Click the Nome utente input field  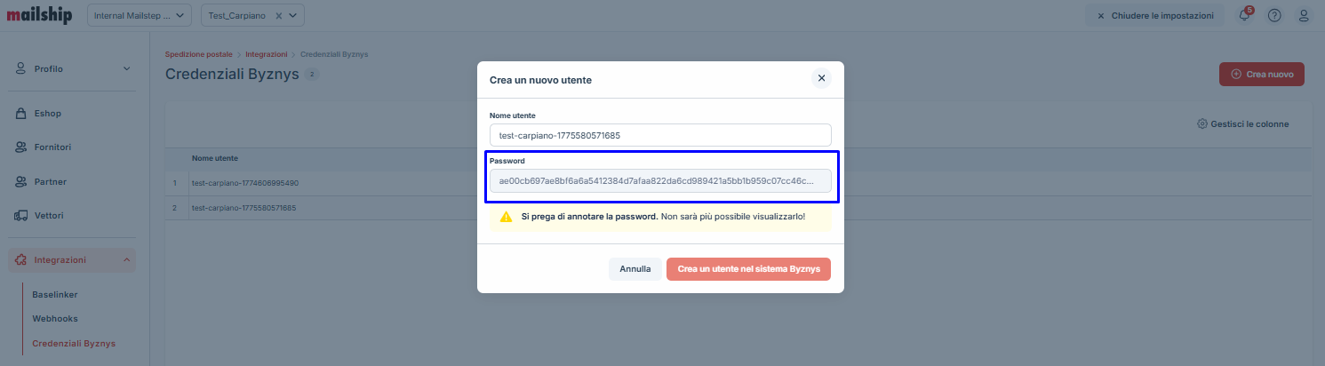click(x=660, y=135)
